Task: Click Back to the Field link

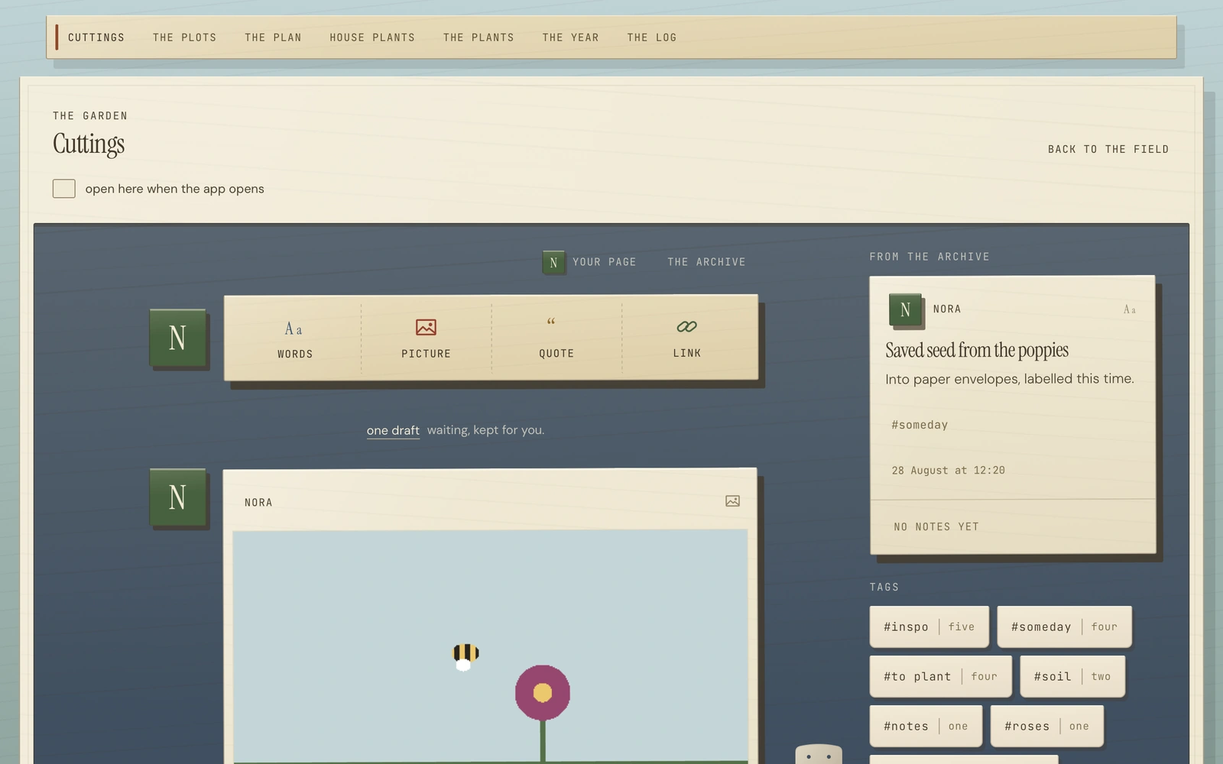Action: (1108, 149)
